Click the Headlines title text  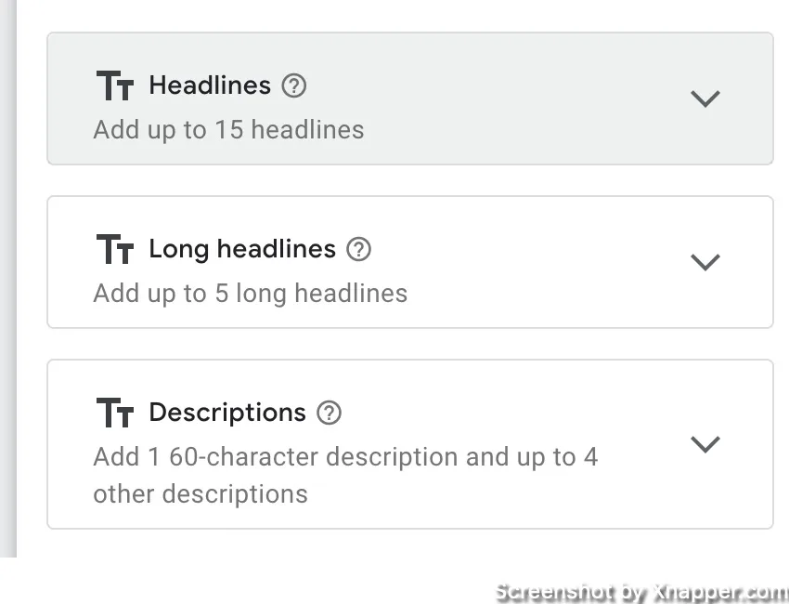pos(210,85)
